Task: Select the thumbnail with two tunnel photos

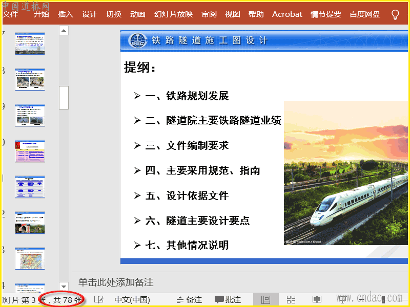Action: coord(30,79)
